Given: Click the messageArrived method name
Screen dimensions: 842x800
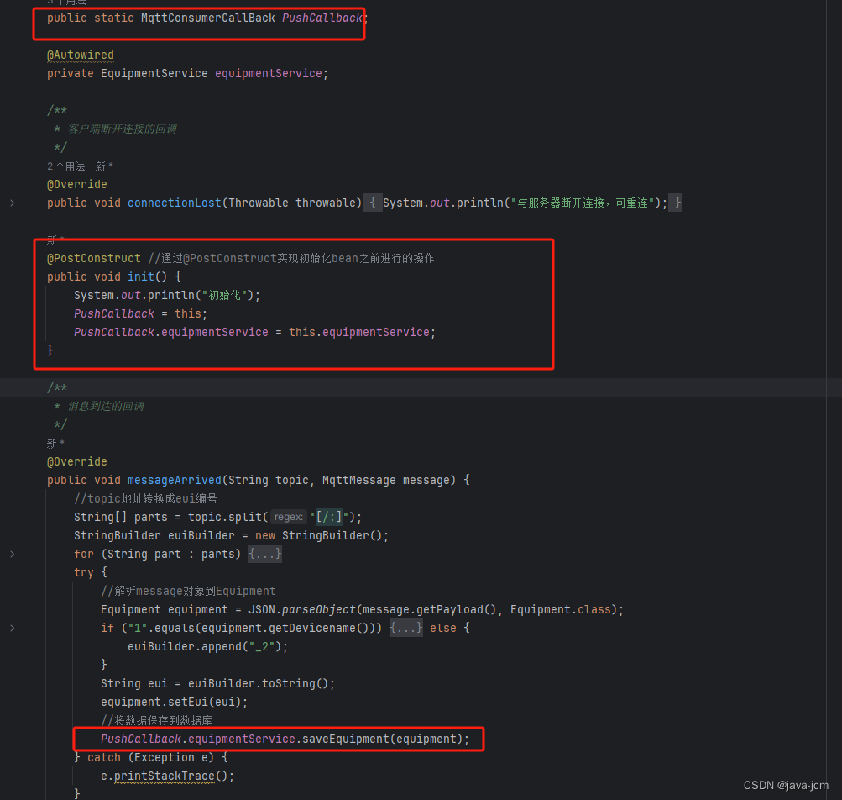Looking at the screenshot, I should pos(174,479).
